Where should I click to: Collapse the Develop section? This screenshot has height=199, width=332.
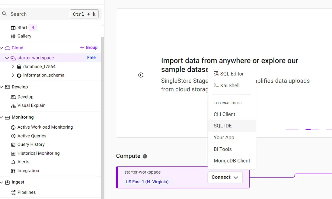2,87
